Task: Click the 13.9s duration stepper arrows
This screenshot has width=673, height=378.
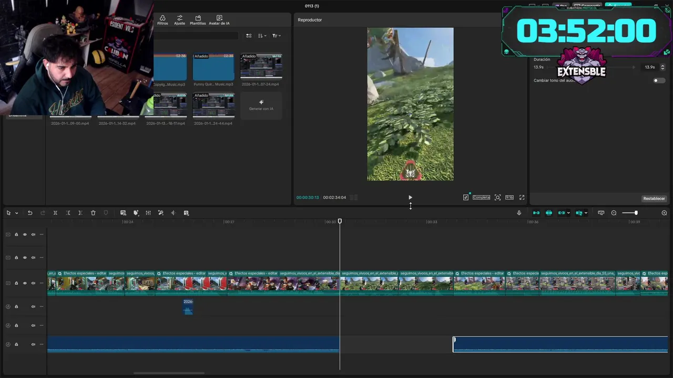Action: (x=662, y=67)
